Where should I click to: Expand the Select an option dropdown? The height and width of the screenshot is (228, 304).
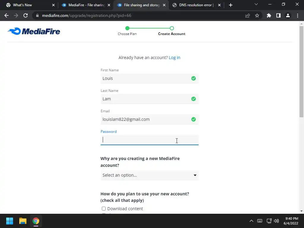150,175
